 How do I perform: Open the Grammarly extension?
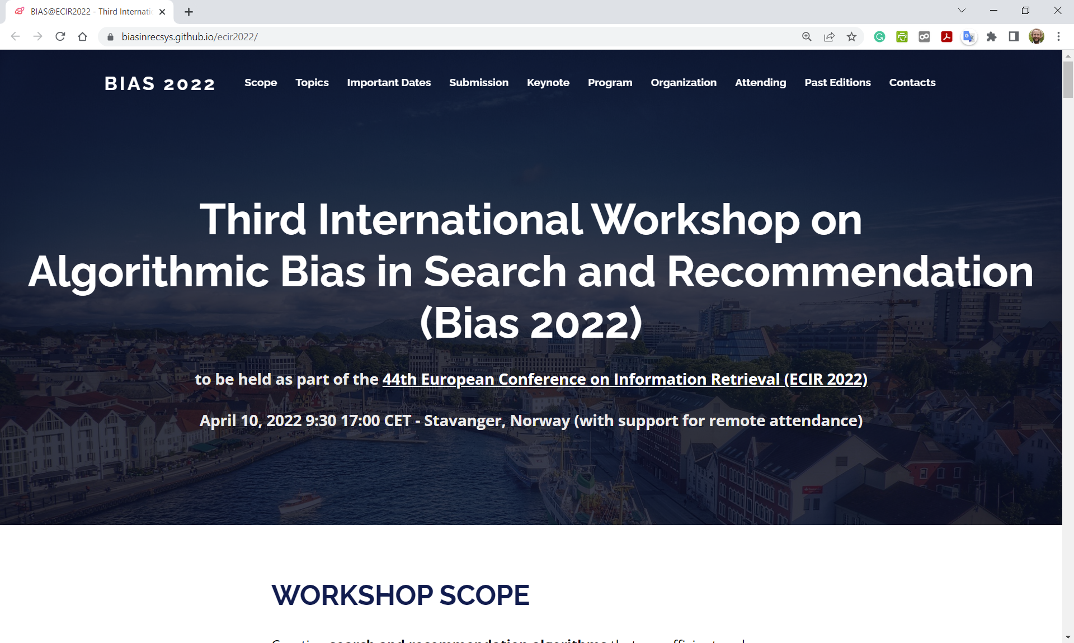pyautogui.click(x=879, y=36)
